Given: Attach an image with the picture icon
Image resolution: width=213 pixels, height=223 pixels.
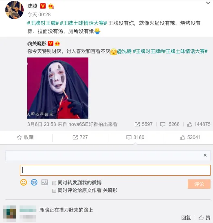Looking at the screenshot, I should 45,182.
